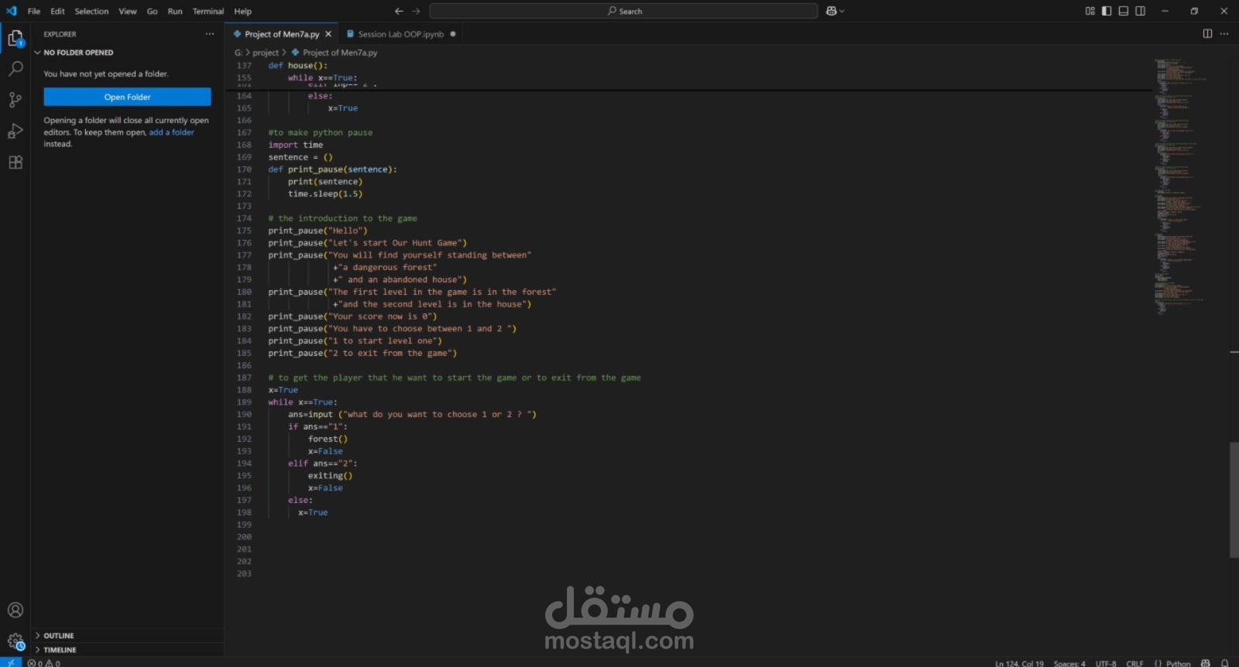
Task: Open the Accounts menu icon
Action: coord(15,611)
